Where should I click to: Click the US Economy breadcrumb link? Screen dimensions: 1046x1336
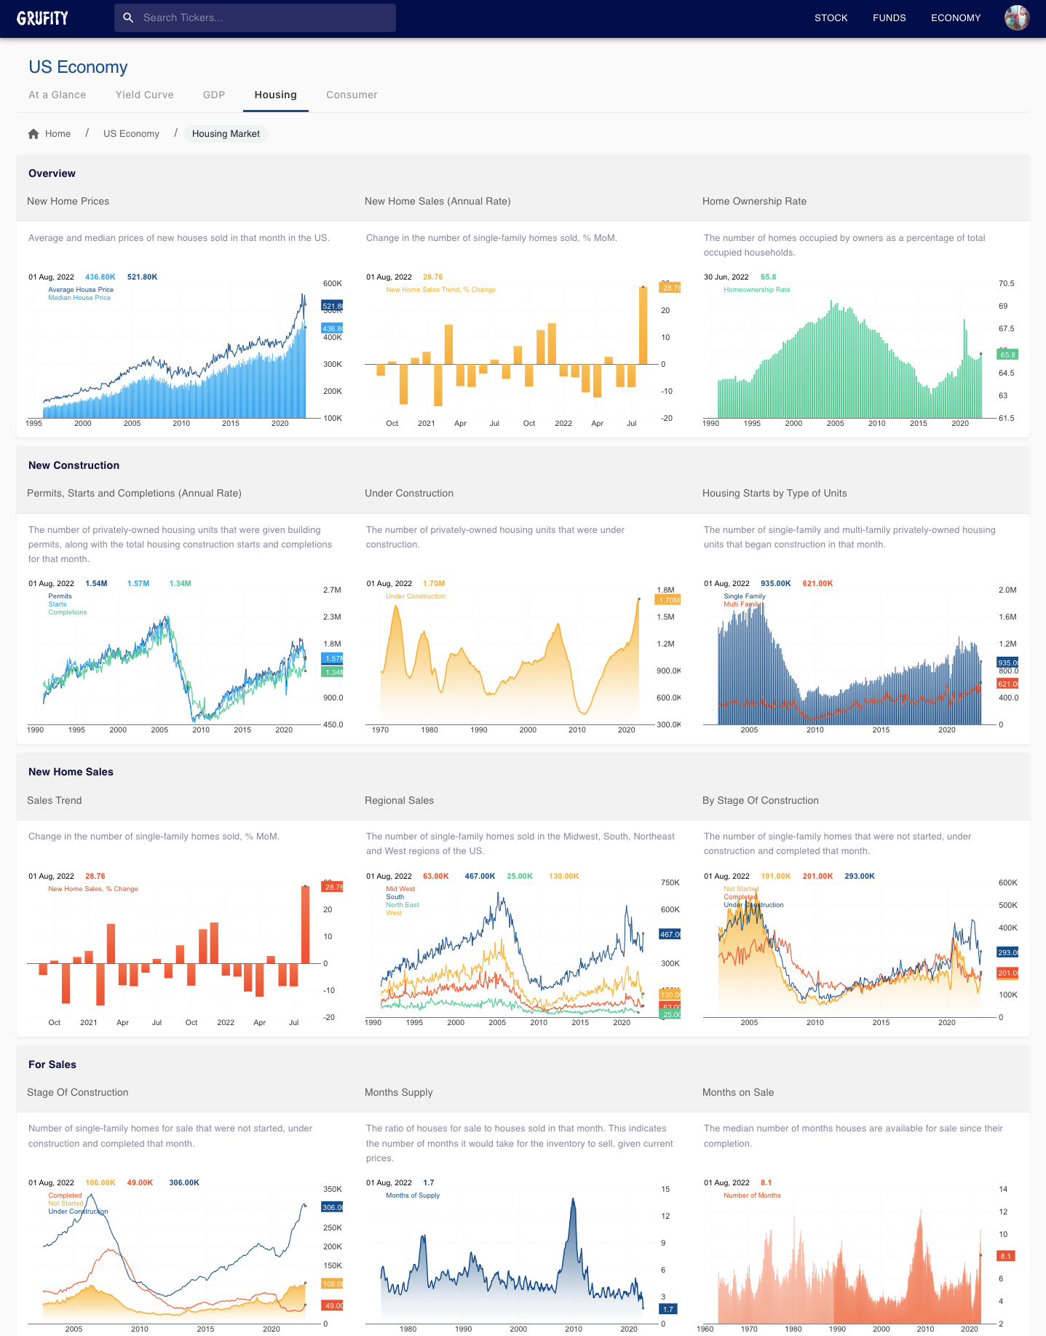click(x=131, y=134)
